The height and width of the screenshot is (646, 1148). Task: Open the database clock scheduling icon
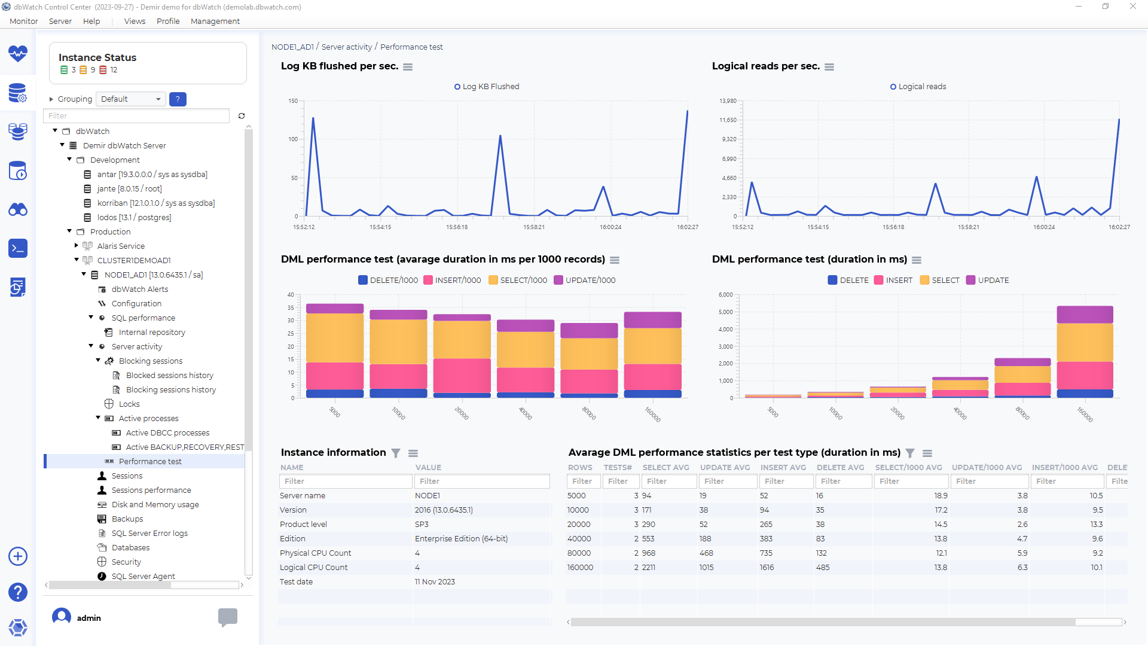[18, 171]
